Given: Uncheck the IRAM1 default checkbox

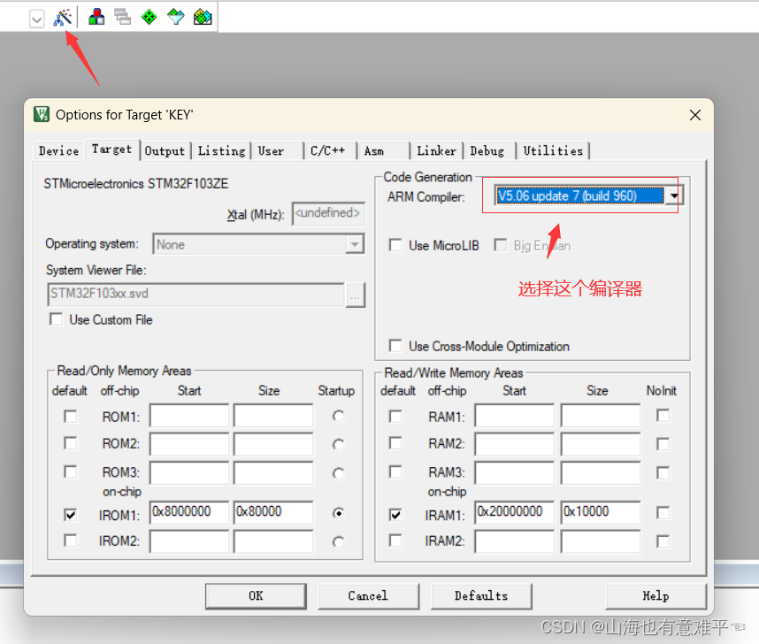Looking at the screenshot, I should pos(395,514).
